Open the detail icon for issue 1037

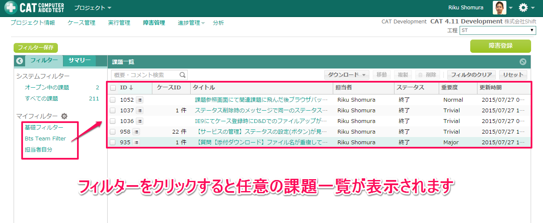[140, 110]
